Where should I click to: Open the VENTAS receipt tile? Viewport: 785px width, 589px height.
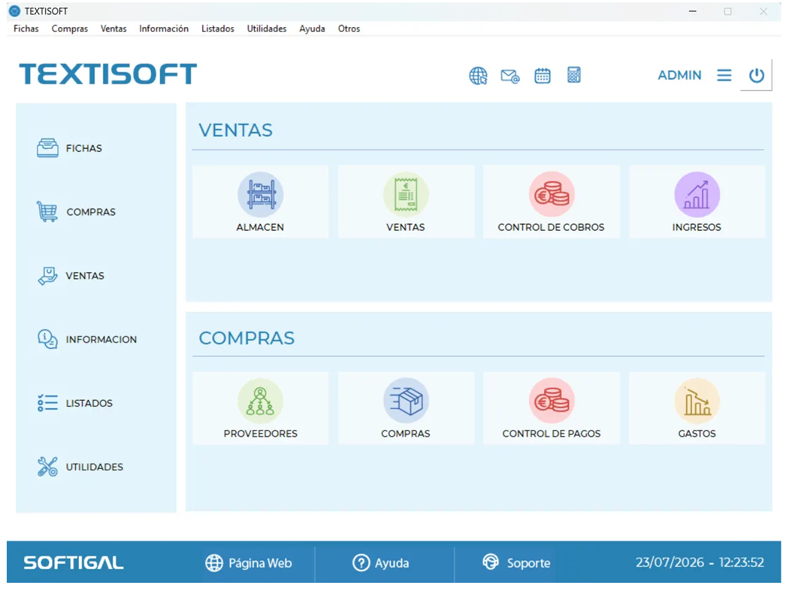click(406, 202)
